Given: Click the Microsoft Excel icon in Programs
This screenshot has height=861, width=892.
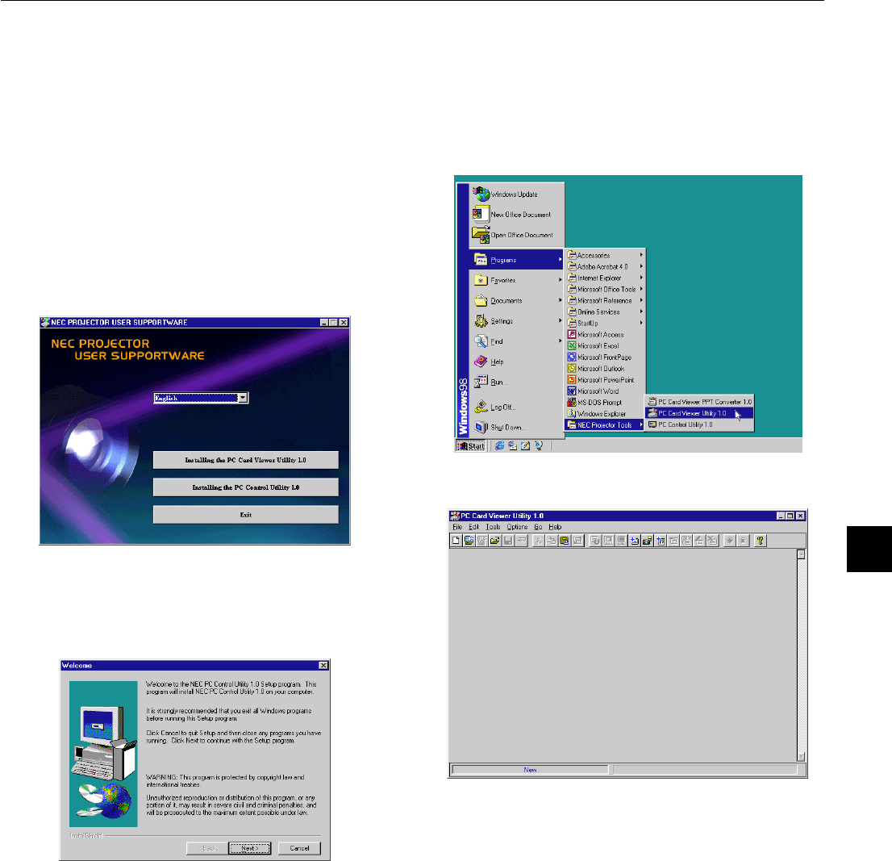Looking at the screenshot, I should 572,346.
